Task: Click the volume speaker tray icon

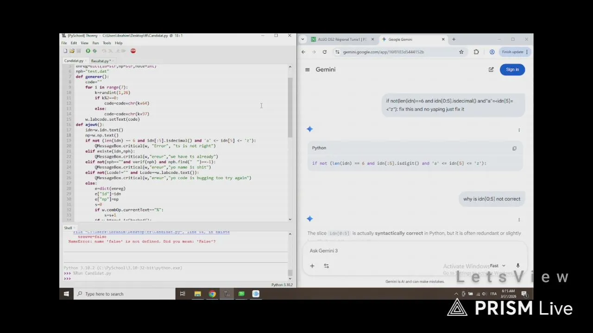Action: (484, 294)
